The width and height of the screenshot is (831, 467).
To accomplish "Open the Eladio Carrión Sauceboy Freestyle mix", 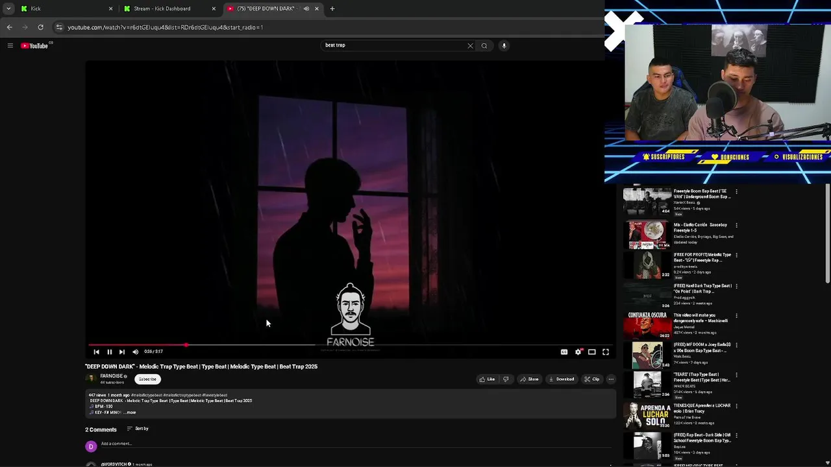I will click(x=647, y=235).
